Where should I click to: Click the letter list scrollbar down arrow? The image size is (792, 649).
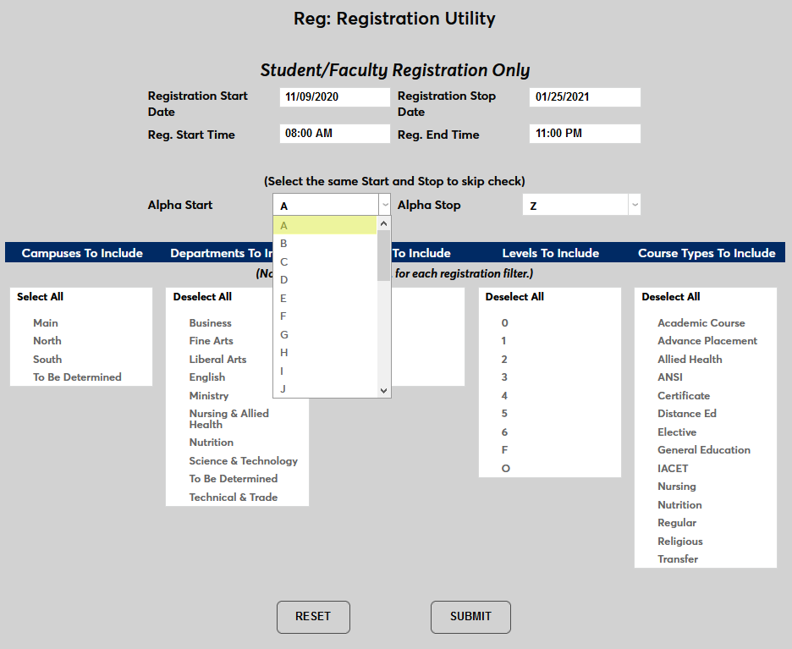384,391
